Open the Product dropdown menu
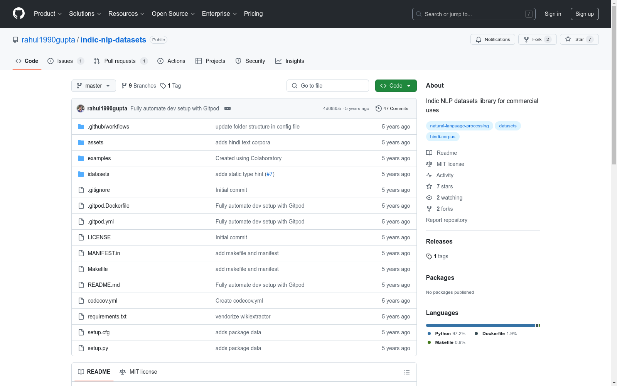Image resolution: width=617 pixels, height=386 pixels. click(x=48, y=14)
